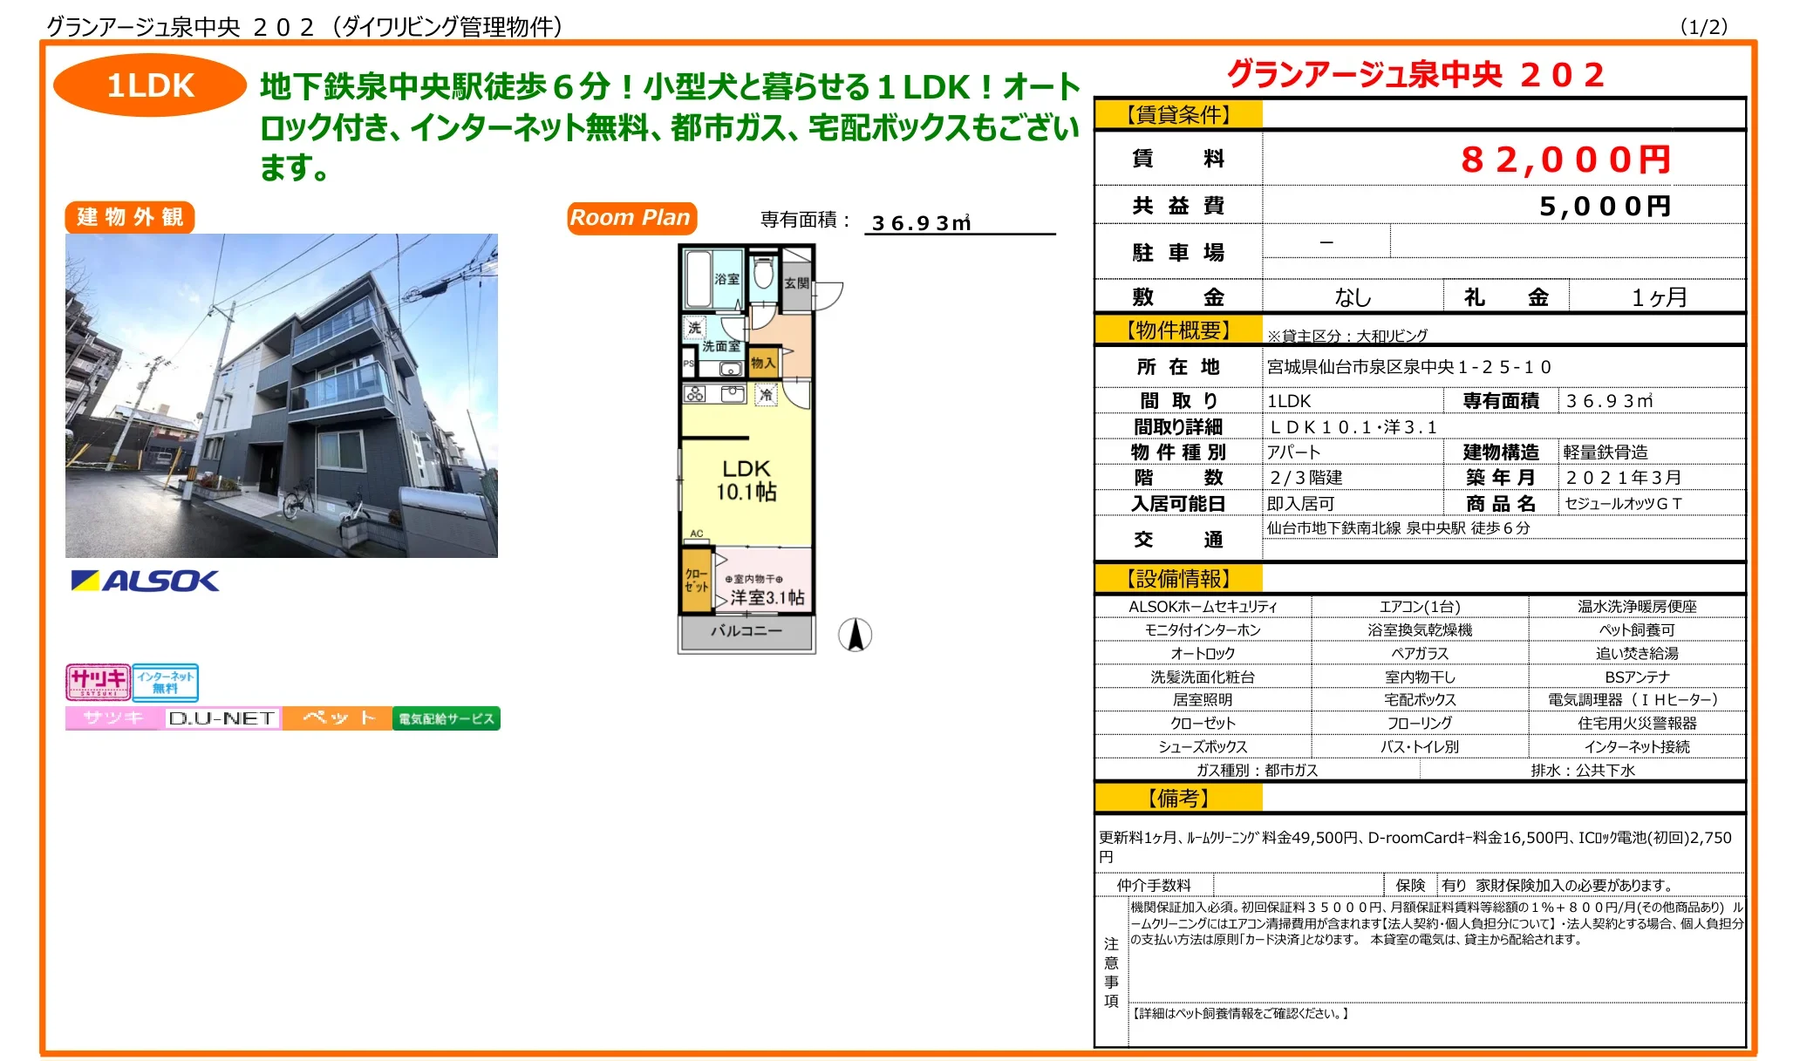This screenshot has height=1061, width=1793.
Task: Click the ペット飼養情報 detail note
Action: [x=1239, y=1014]
